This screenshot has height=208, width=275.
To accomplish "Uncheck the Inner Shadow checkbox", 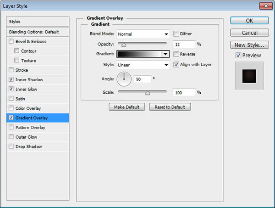I will (x=11, y=79).
